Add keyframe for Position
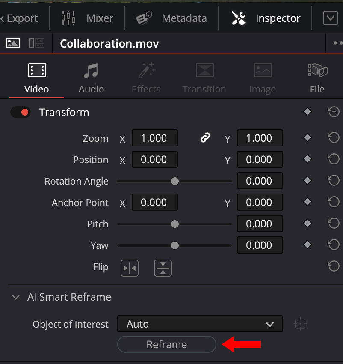 pos(307,159)
